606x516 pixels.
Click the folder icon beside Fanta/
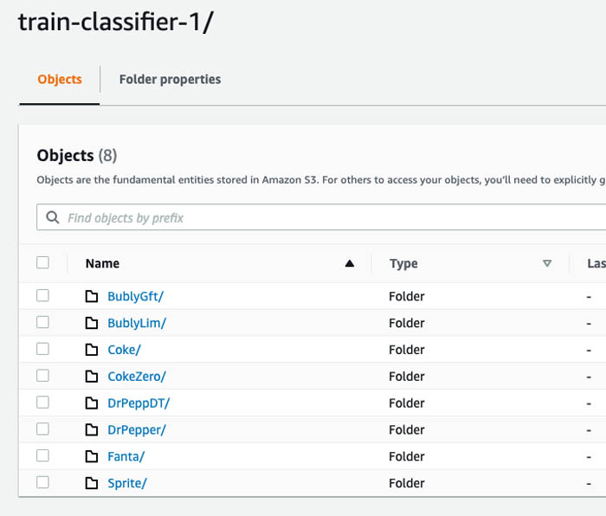point(92,456)
